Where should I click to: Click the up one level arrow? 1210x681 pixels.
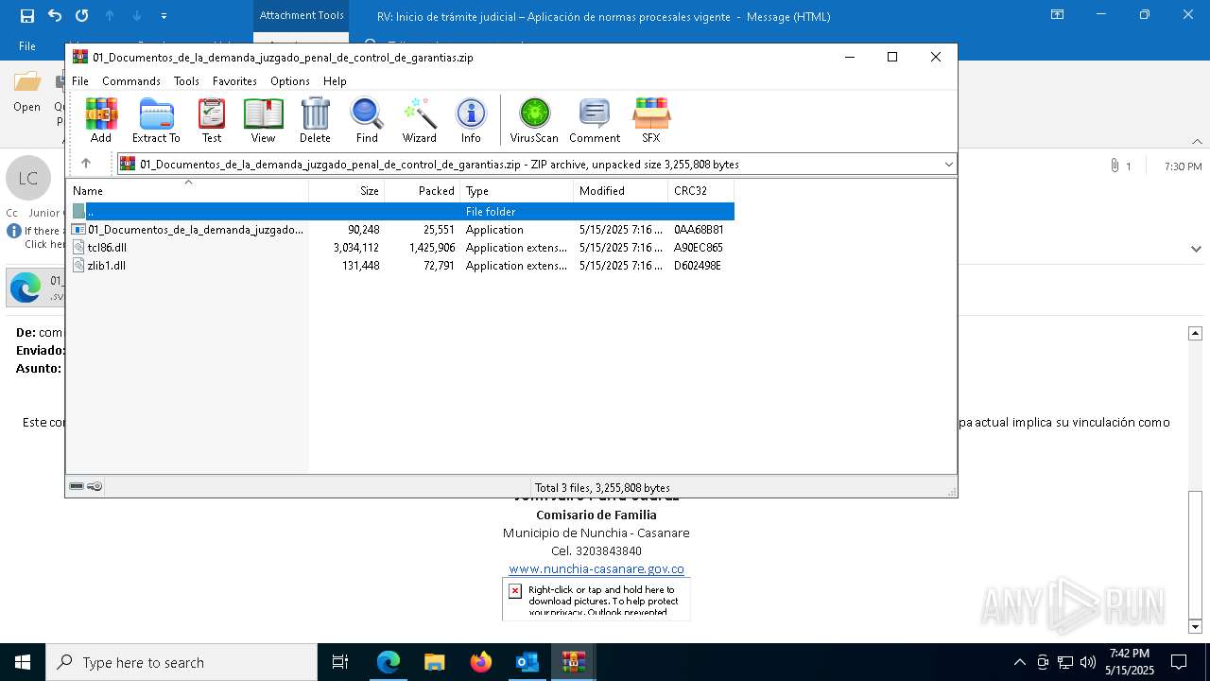tap(86, 164)
